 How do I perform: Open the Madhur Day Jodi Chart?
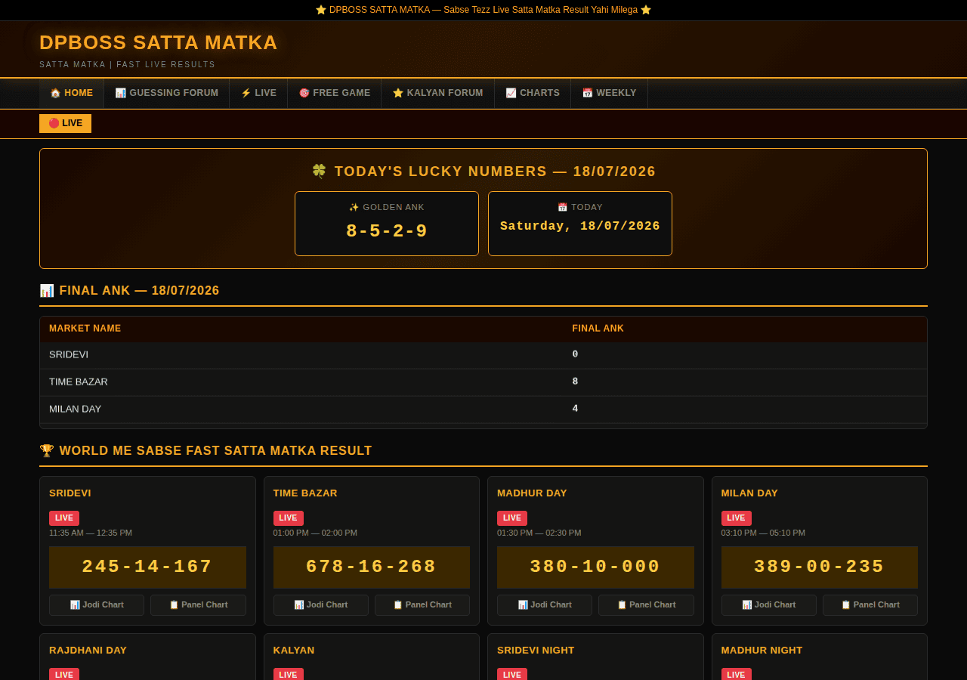click(x=545, y=604)
